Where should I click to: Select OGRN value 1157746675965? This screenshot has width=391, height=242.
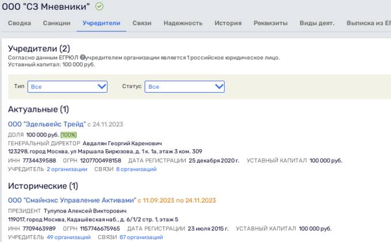pos(99,228)
